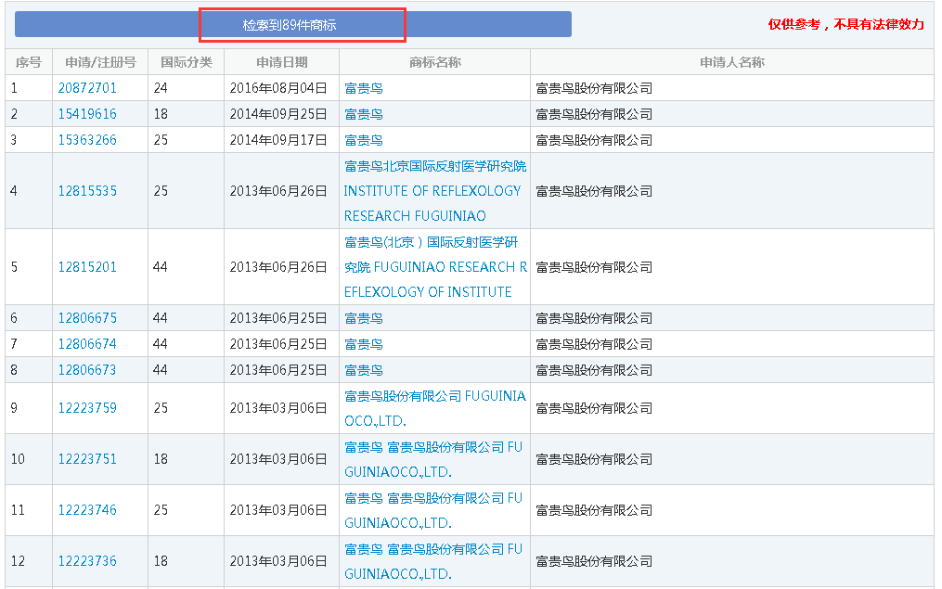Click the 申请/注册号 column header
Image resolution: width=942 pixels, height=589 pixels.
click(x=100, y=62)
